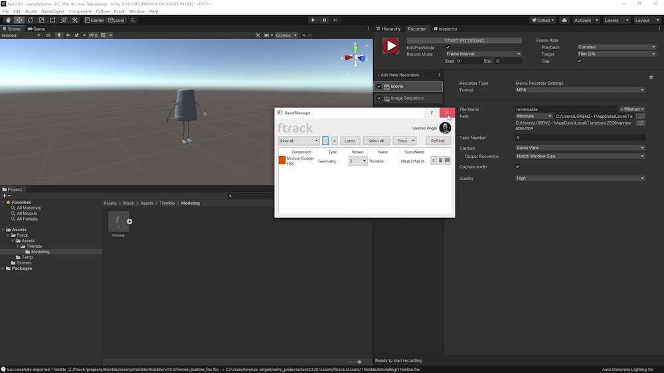The height and width of the screenshot is (373, 664).
Task: Toggle scene lighting lightbulb icon
Action: pos(59,35)
